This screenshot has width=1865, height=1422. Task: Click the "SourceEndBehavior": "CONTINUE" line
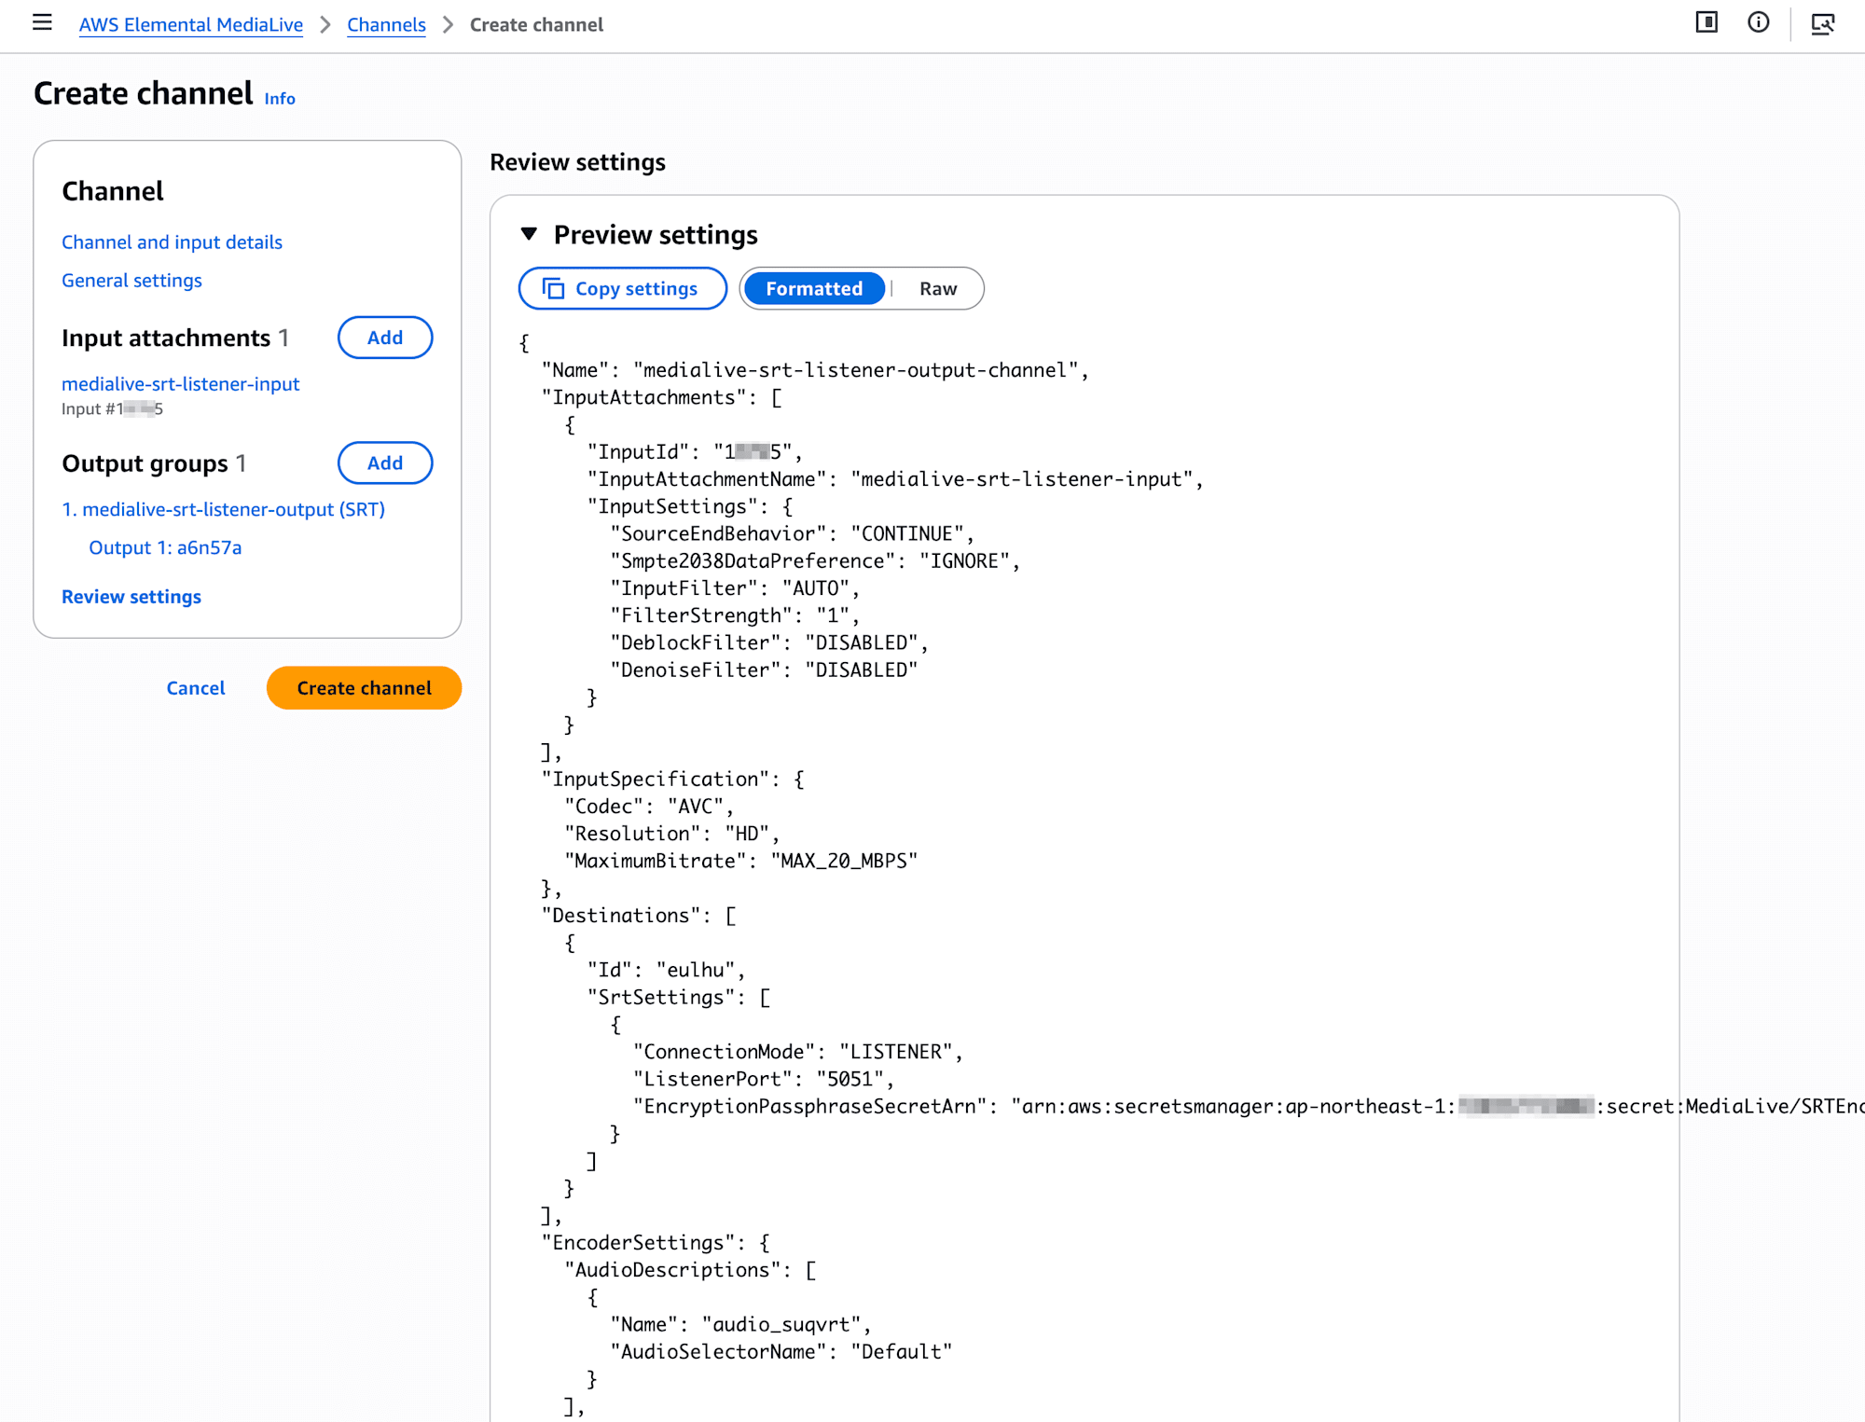pyautogui.click(x=792, y=533)
